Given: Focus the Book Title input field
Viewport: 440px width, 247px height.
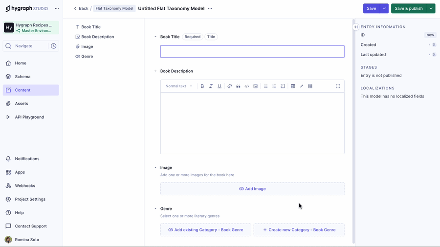Looking at the screenshot, I should [252, 52].
